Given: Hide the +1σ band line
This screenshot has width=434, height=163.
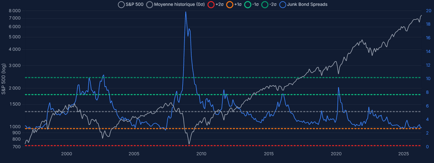Looking at the screenshot, I should coord(234,4).
